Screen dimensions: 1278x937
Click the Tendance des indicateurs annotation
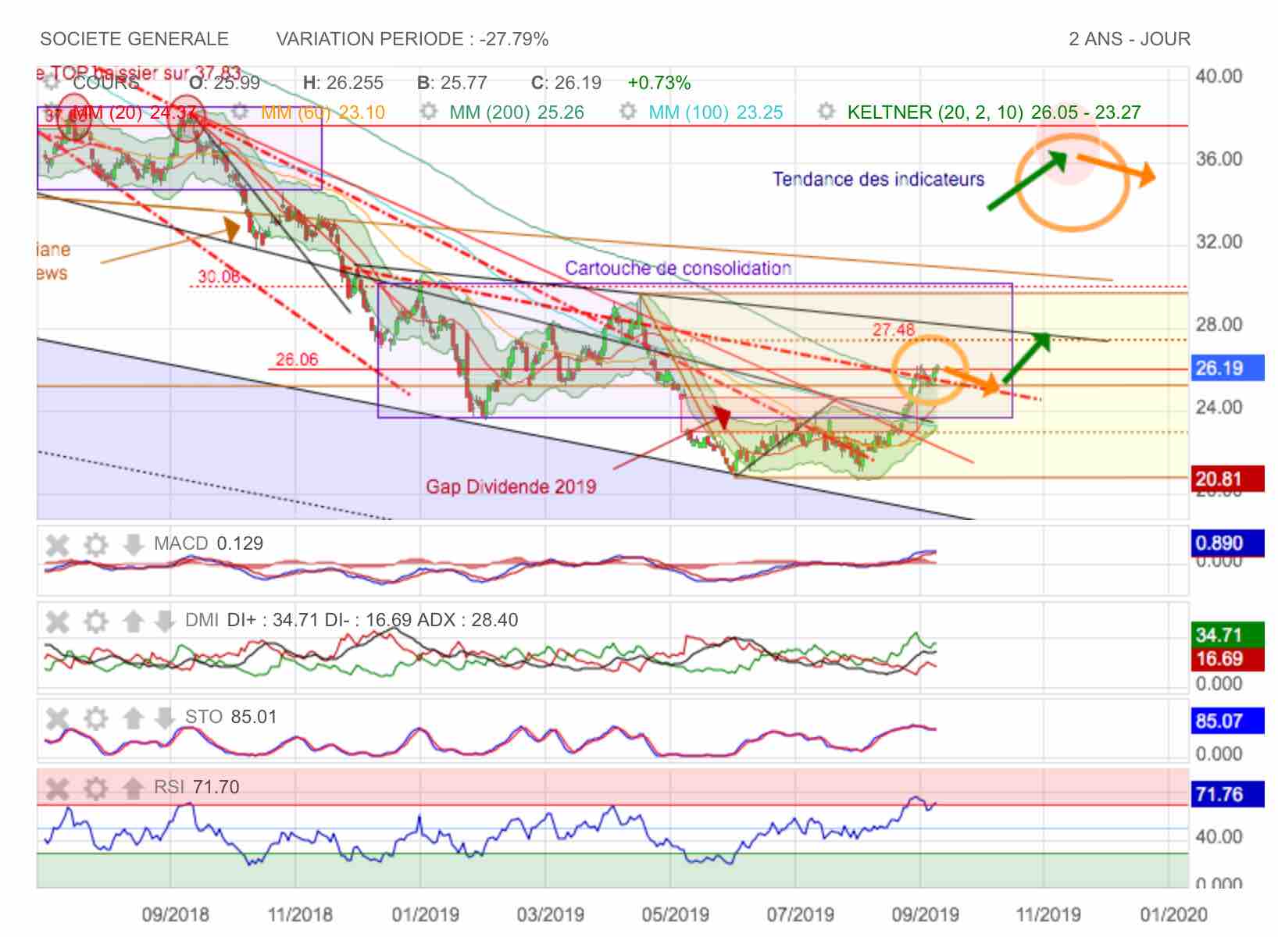(x=879, y=180)
